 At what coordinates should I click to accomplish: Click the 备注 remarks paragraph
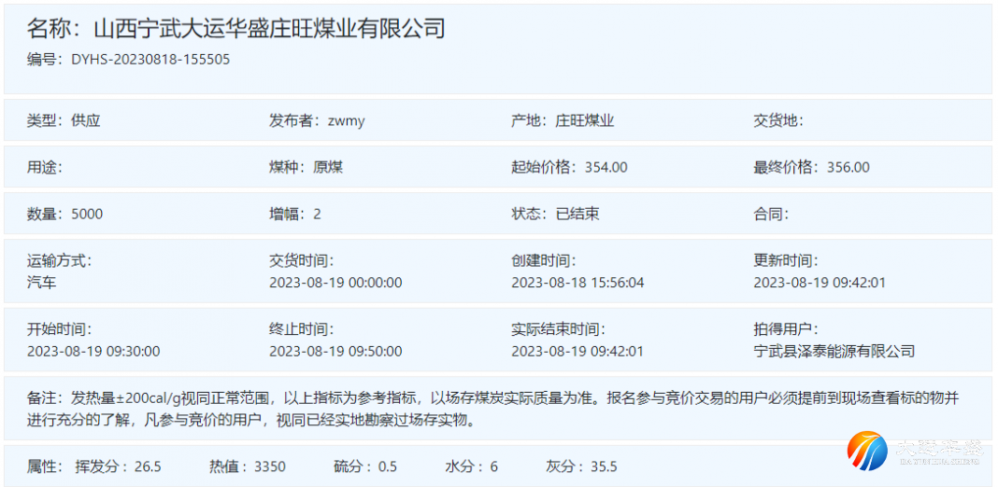coord(492,409)
